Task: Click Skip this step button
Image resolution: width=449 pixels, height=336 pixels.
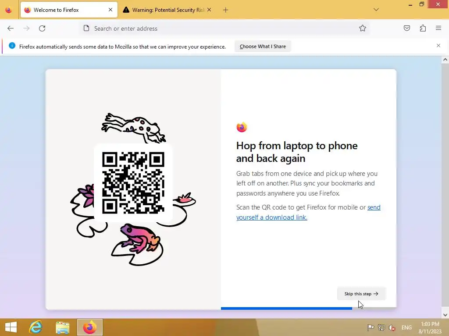Action: pyautogui.click(x=361, y=294)
